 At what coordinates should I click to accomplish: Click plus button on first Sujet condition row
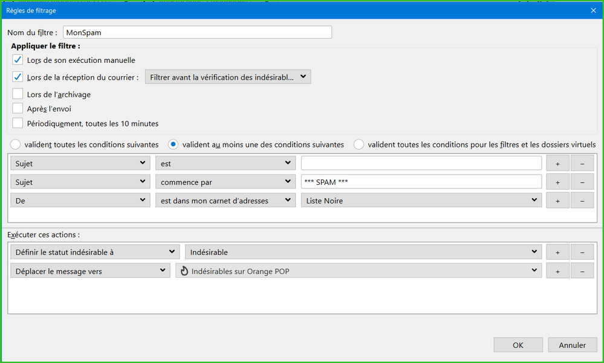coord(557,164)
